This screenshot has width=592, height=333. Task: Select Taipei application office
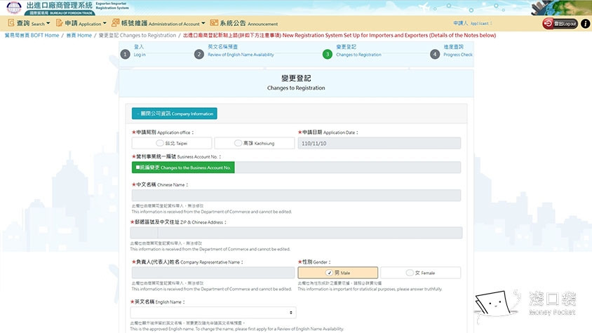click(172, 143)
